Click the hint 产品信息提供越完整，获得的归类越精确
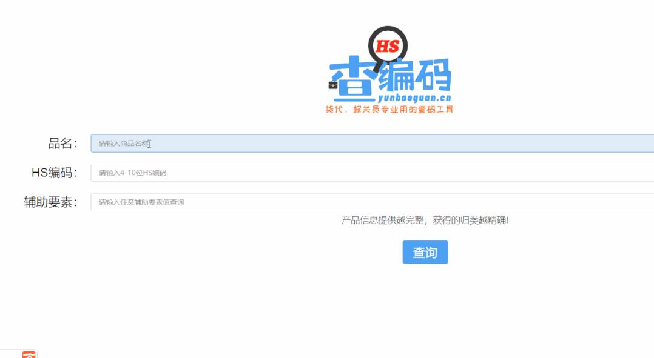 coord(425,221)
